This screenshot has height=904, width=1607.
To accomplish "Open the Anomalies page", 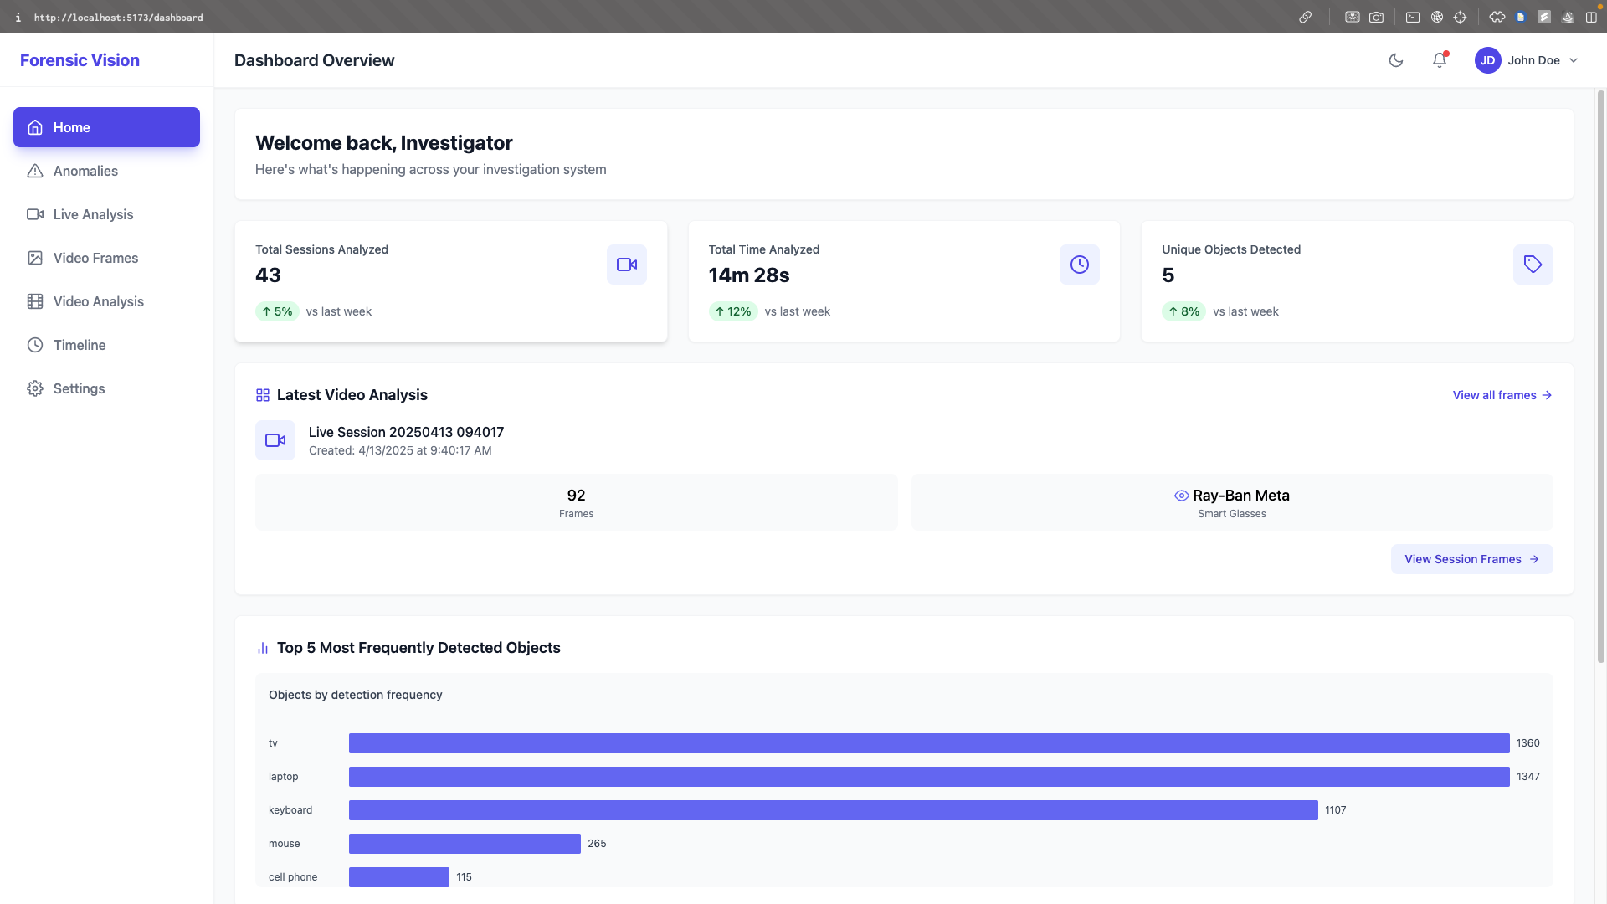I will 85,171.
